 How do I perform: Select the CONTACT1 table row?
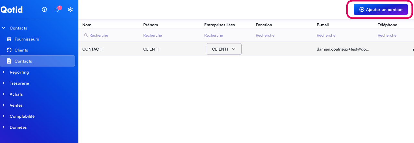[175, 49]
